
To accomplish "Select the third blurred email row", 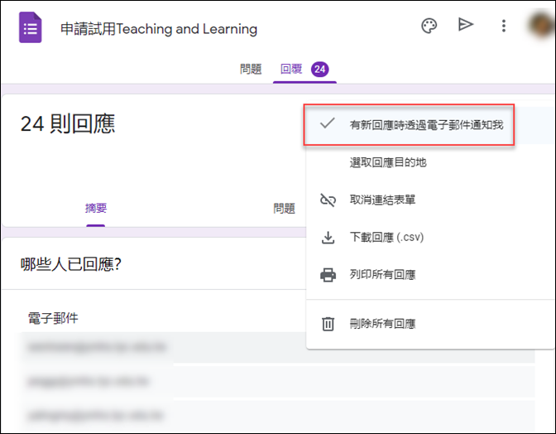I will (278, 415).
